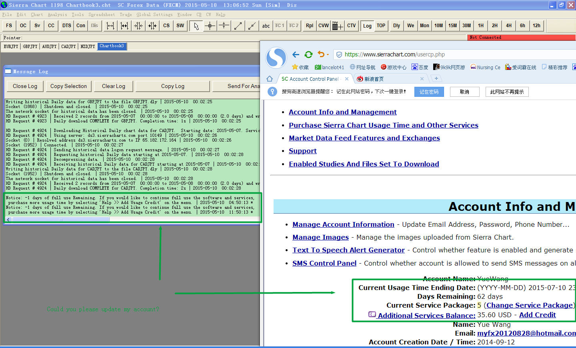Click the 记住密码 remember password button
The image size is (576, 348).
point(429,92)
